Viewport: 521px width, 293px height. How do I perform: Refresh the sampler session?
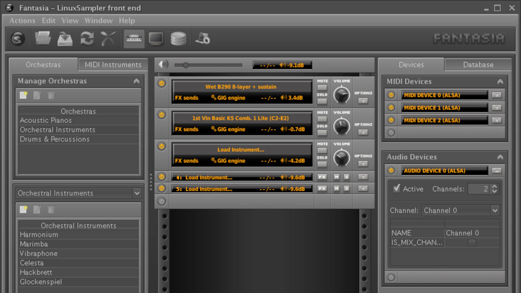(x=87, y=39)
